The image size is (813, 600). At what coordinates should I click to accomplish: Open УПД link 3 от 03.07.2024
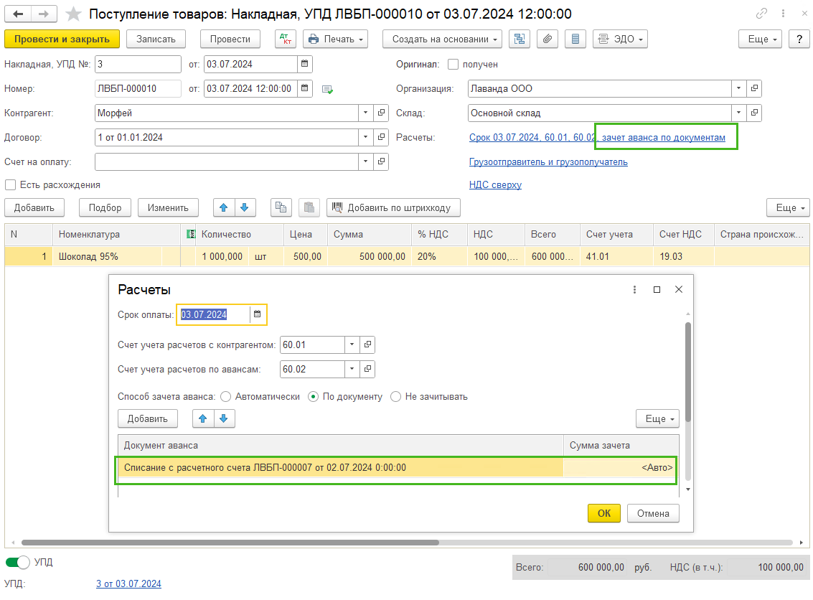(128, 583)
